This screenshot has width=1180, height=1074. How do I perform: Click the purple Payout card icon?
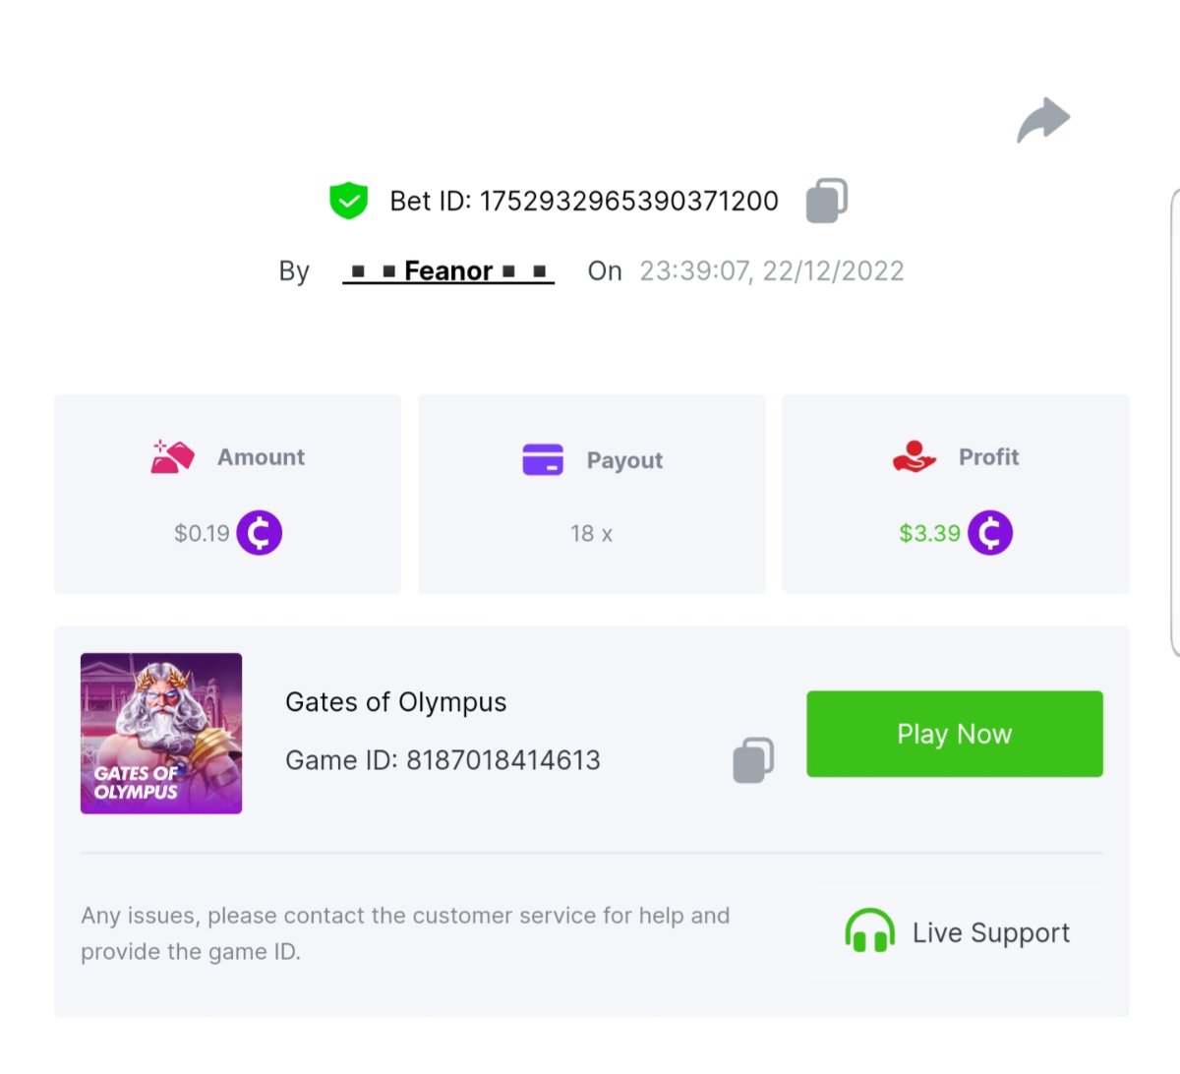coord(543,459)
